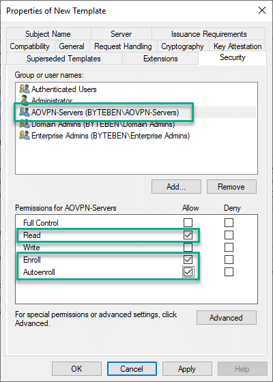Uncheck Allow for Enroll permission
Screen dimensions: 273x382
[x=188, y=259]
